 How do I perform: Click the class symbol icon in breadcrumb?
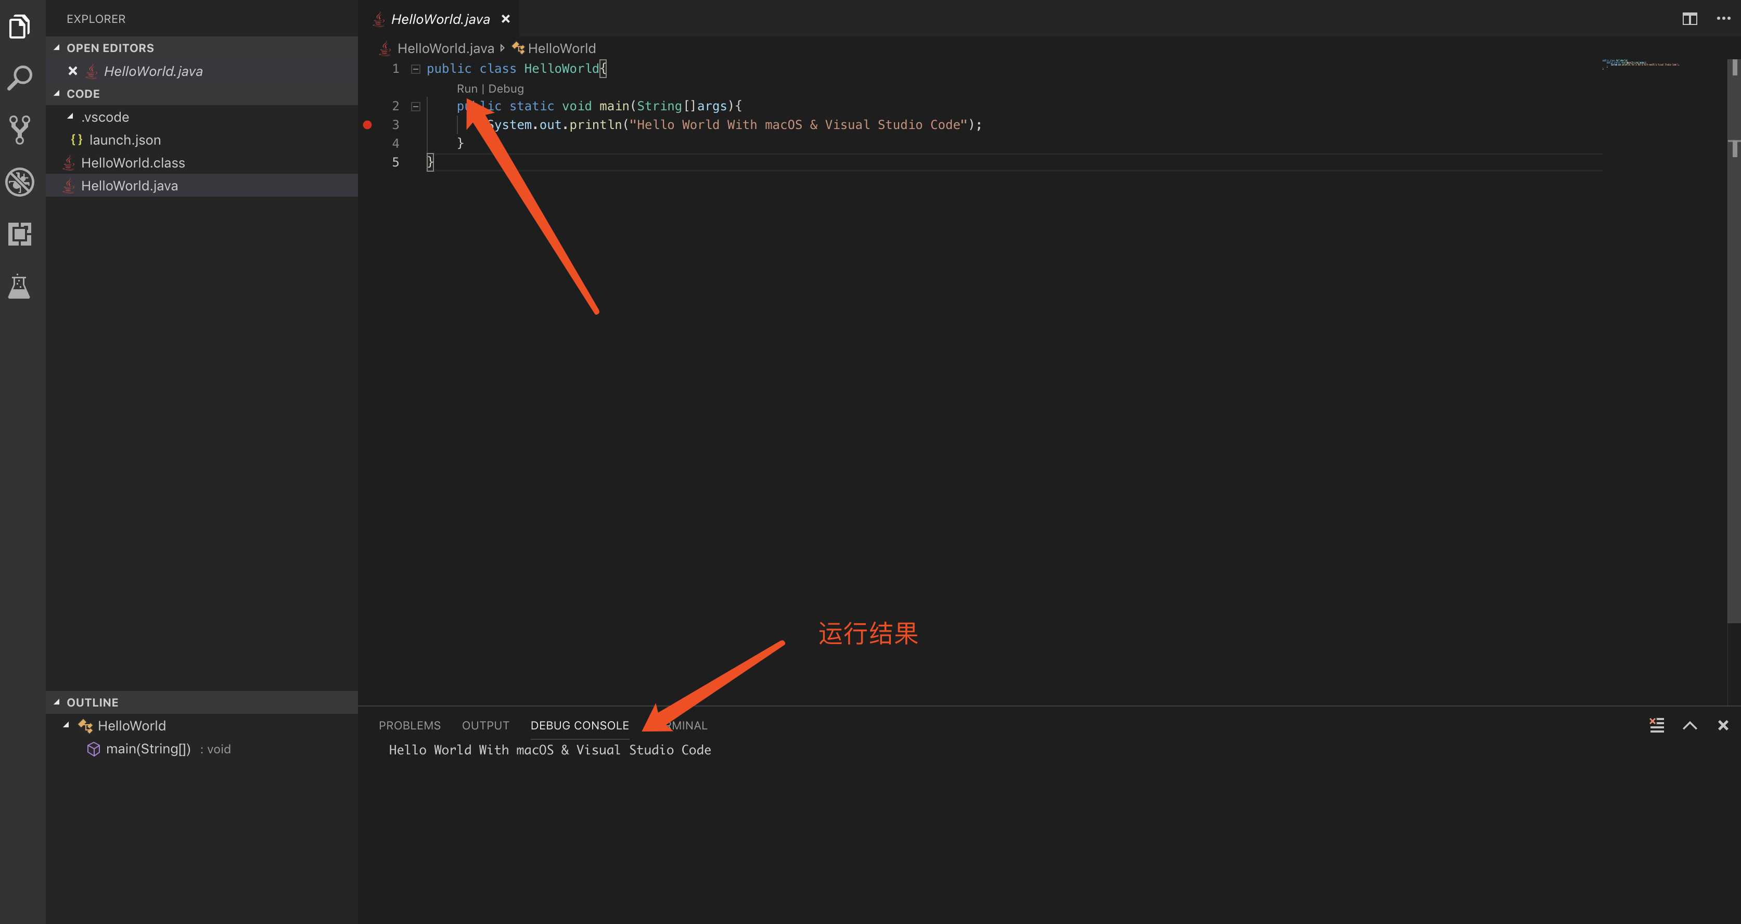tap(518, 48)
